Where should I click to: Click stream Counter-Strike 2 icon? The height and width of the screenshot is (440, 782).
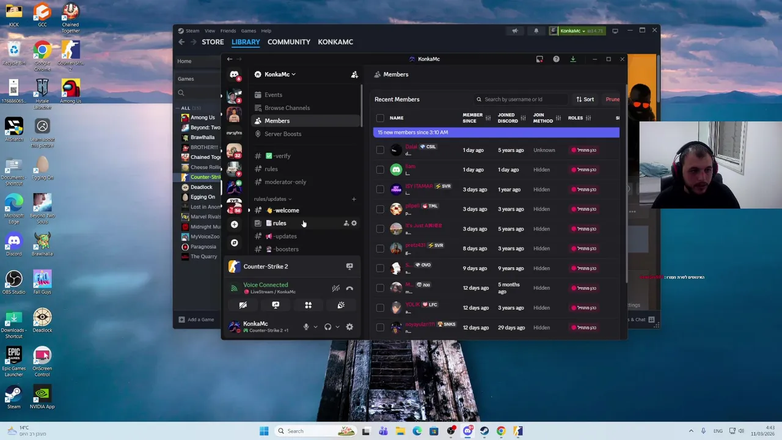tap(349, 266)
